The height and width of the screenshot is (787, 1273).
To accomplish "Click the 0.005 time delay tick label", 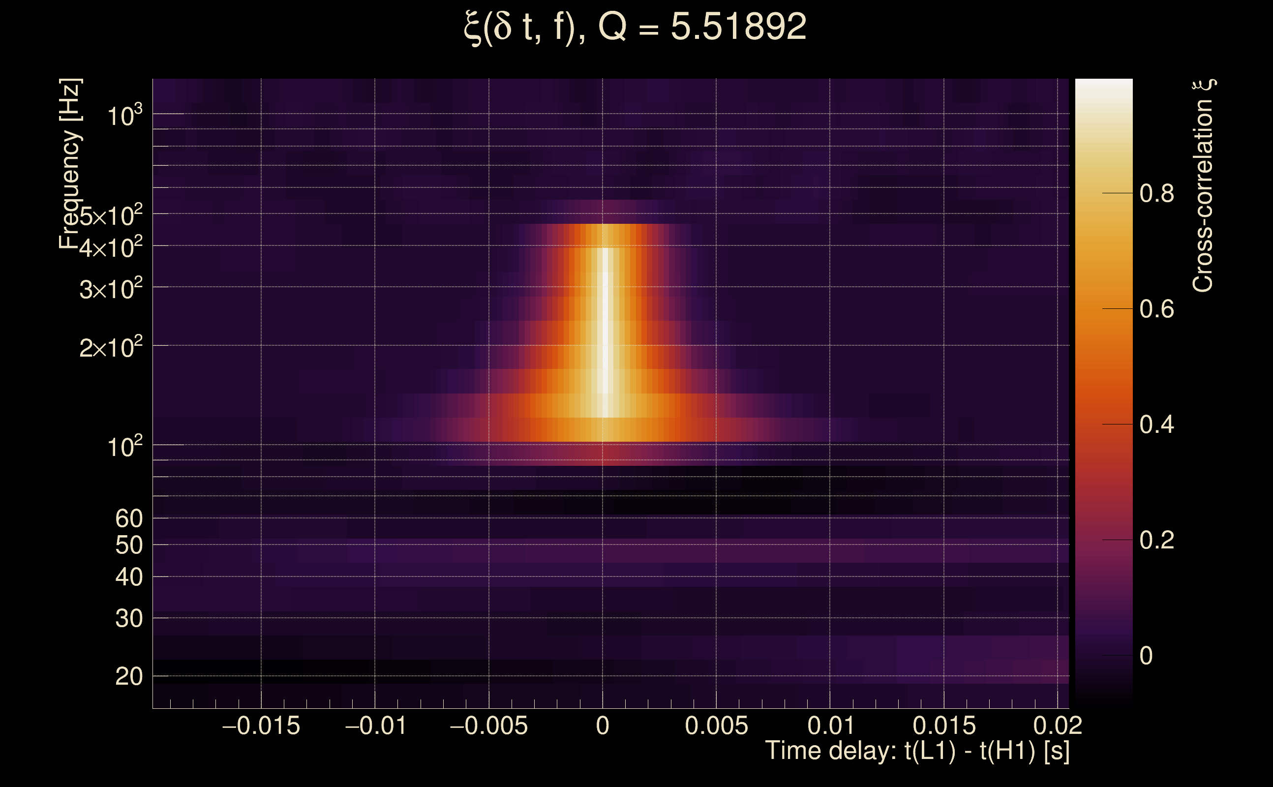I will 716,726.
